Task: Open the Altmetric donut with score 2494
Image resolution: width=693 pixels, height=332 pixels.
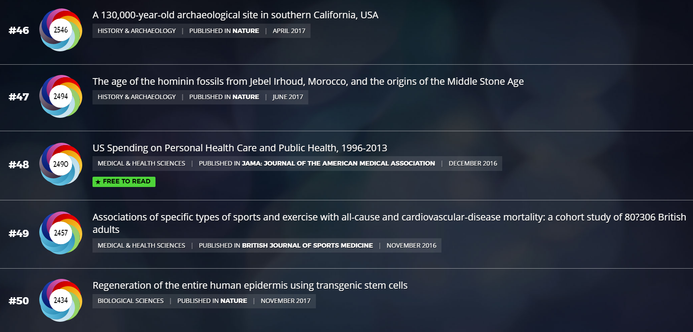Action: point(61,96)
